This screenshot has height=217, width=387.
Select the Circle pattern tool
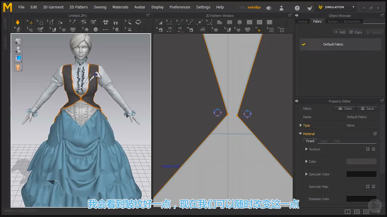(239, 22)
